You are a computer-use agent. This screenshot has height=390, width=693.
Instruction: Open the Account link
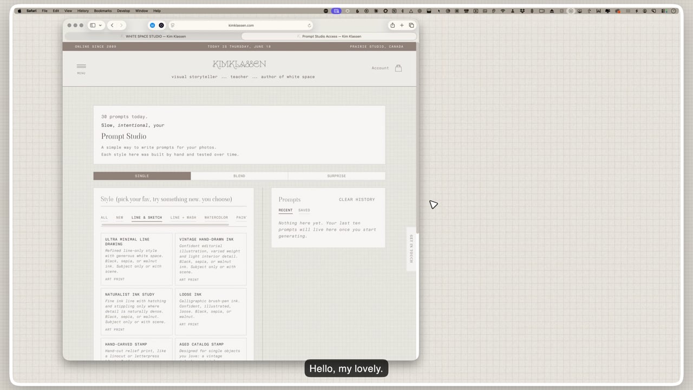point(380,68)
